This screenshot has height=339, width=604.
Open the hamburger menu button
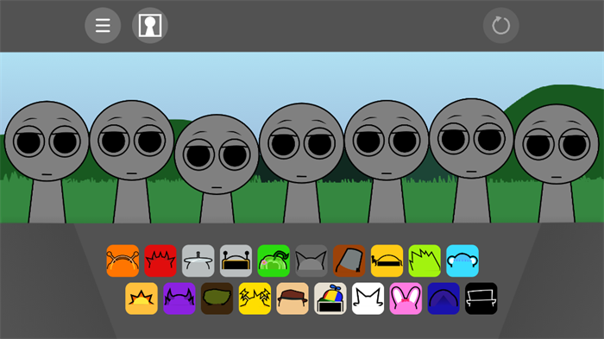click(103, 25)
